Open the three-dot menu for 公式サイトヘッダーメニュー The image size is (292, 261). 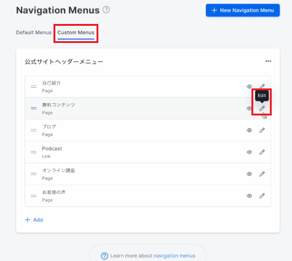coord(268,61)
